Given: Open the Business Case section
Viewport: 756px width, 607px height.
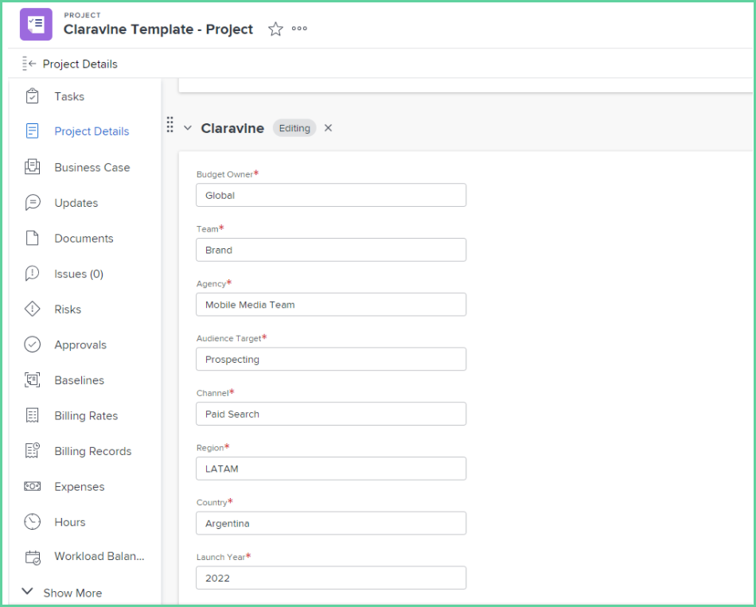Looking at the screenshot, I should tap(92, 167).
